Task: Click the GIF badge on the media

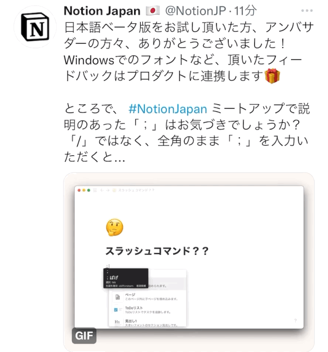Action: coord(84,336)
